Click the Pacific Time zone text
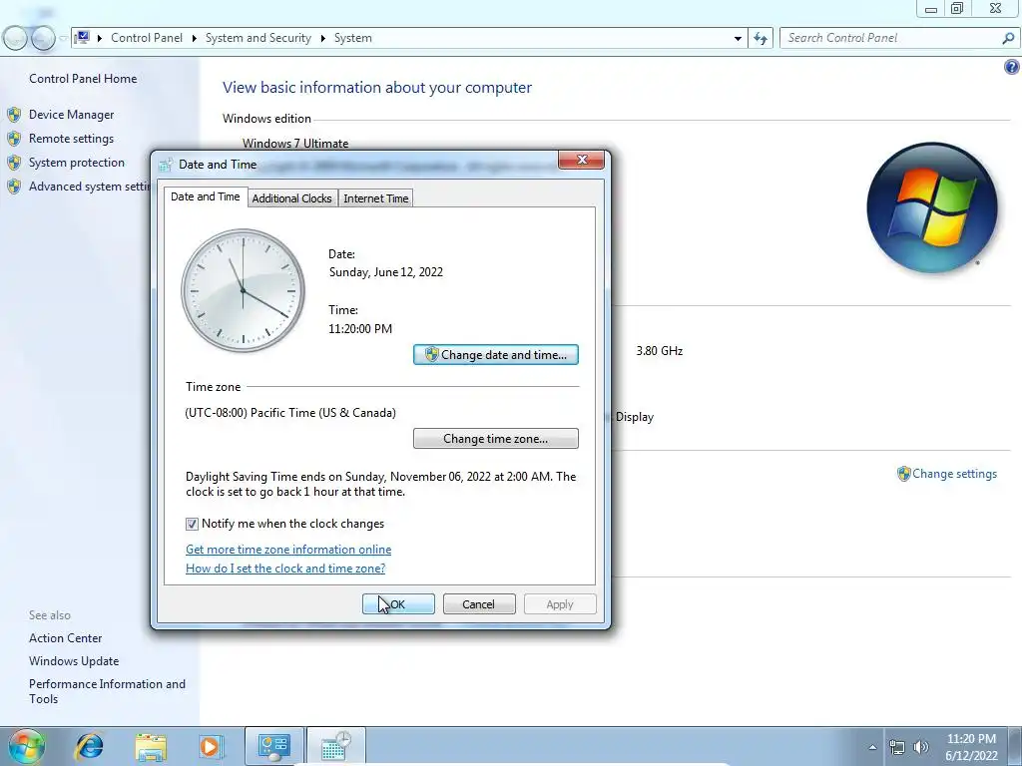 [x=290, y=413]
